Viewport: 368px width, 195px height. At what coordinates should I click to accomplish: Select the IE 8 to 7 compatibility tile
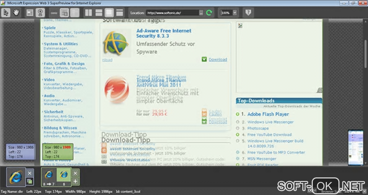coord(49,177)
